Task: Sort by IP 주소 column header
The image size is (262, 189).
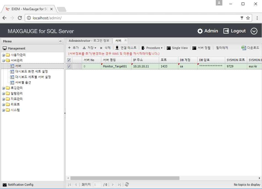Action: tap(145, 60)
